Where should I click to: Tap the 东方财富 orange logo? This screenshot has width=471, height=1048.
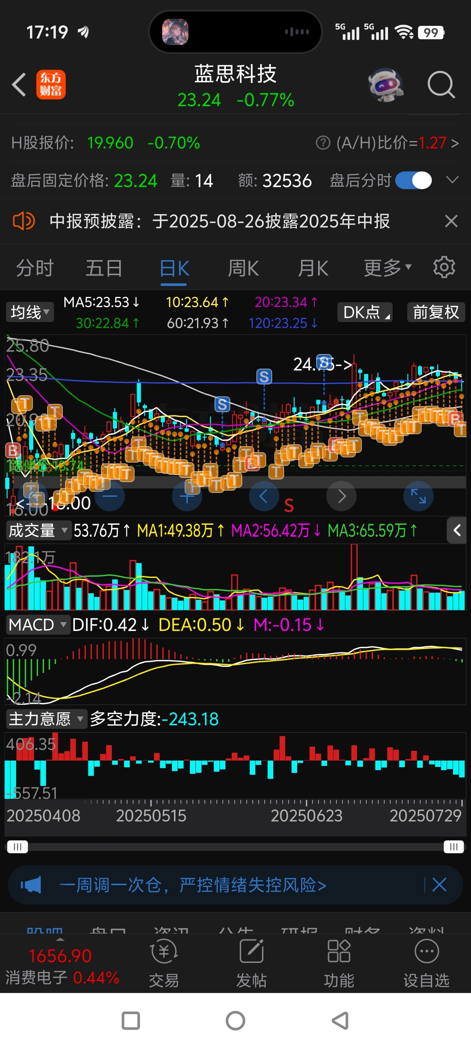tap(51, 85)
